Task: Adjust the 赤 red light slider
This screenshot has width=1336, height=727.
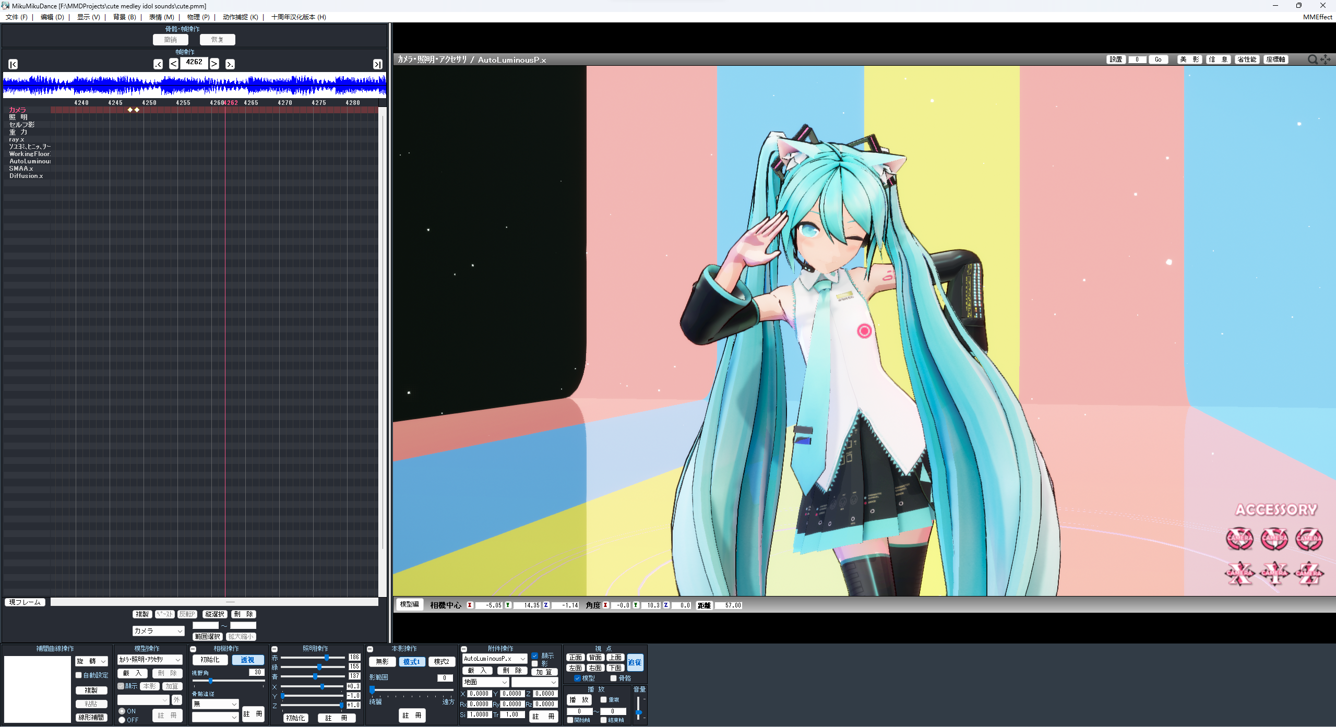Action: pyautogui.click(x=327, y=658)
